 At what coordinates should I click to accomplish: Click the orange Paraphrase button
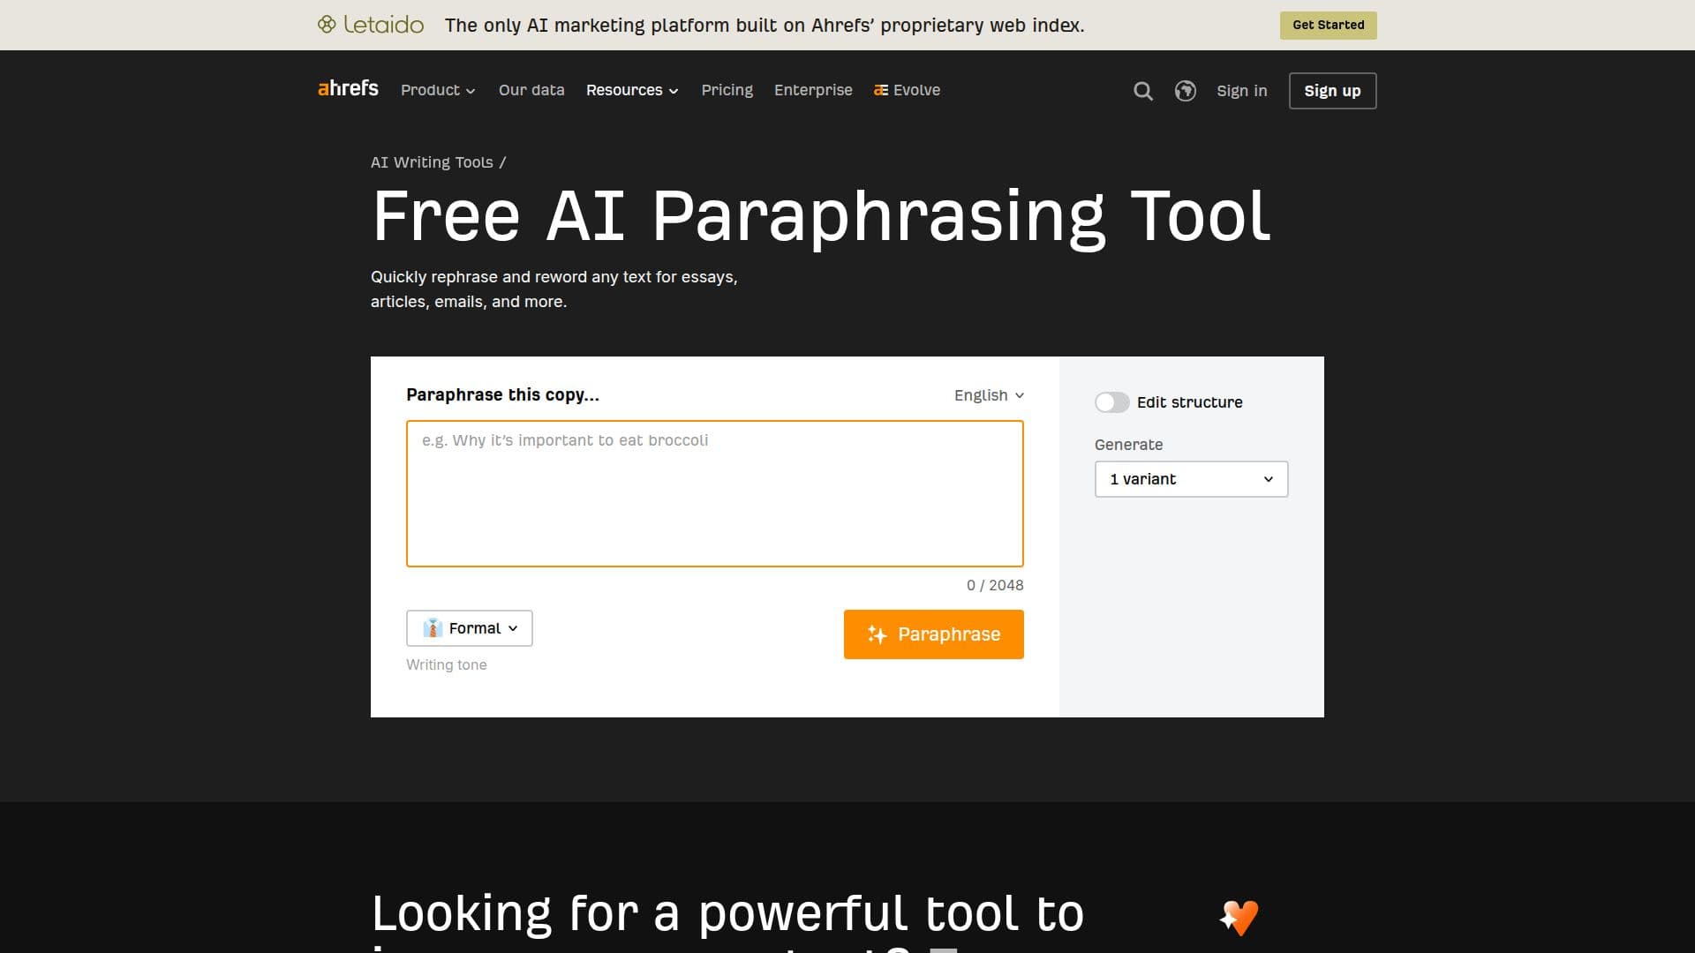[934, 634]
